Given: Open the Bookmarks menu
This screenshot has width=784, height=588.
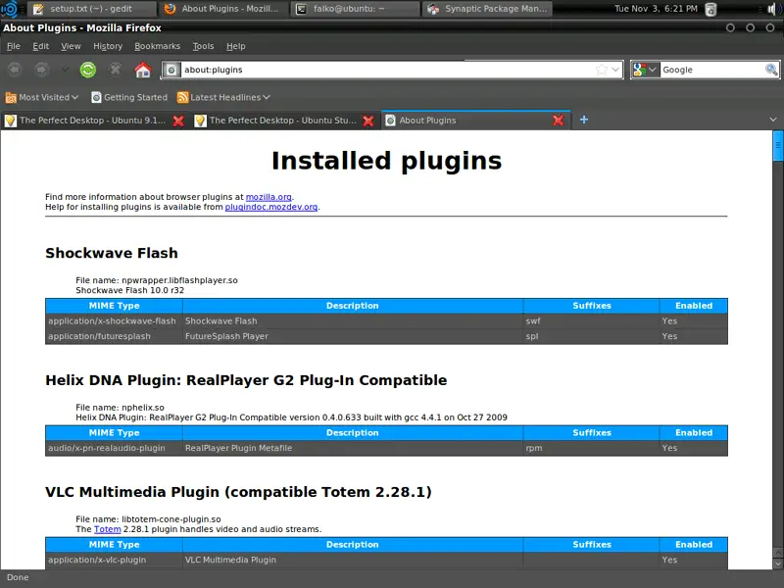Looking at the screenshot, I should click(157, 46).
